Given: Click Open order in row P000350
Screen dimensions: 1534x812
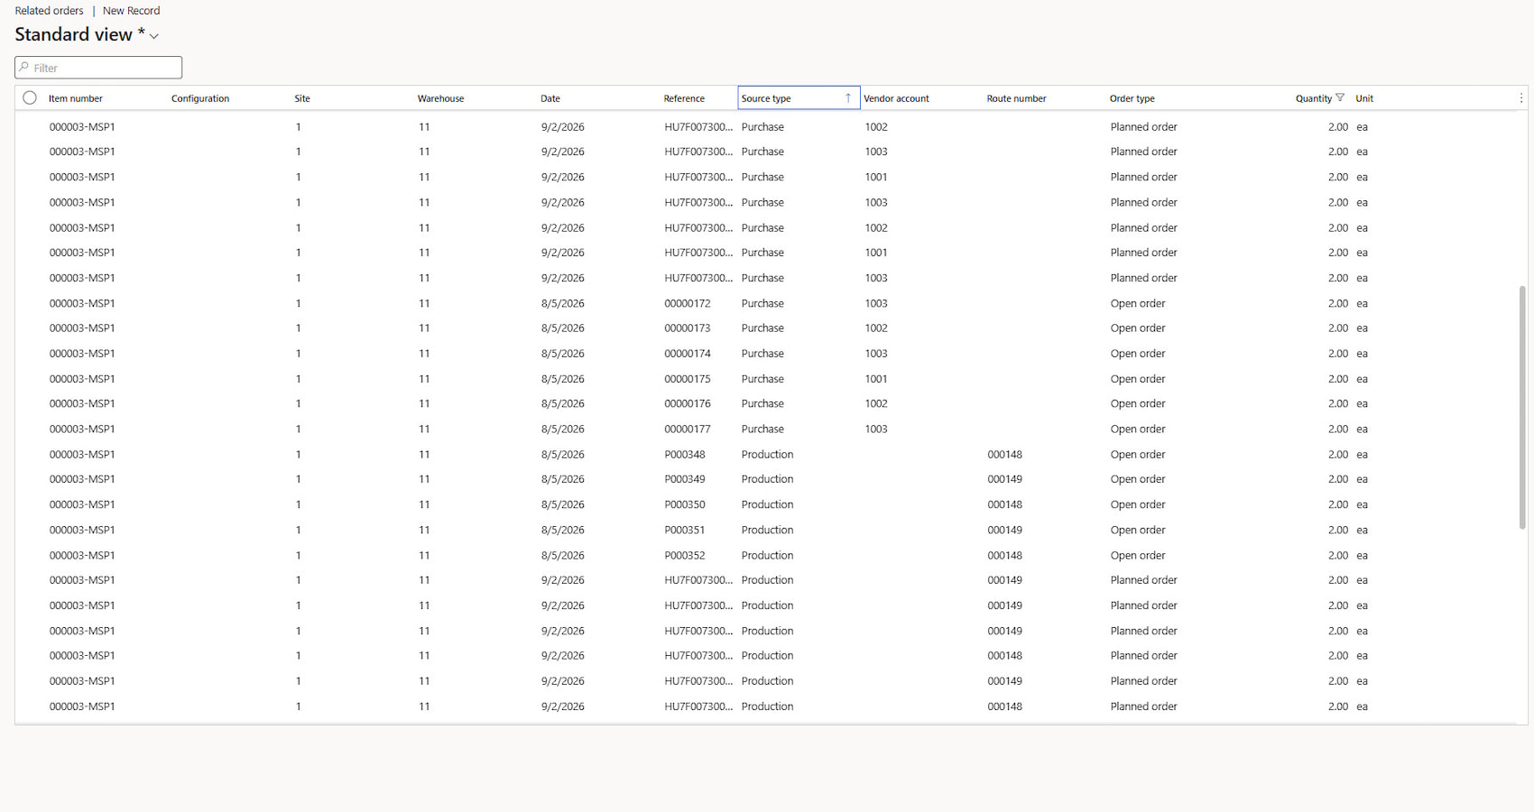Looking at the screenshot, I should (x=1138, y=504).
